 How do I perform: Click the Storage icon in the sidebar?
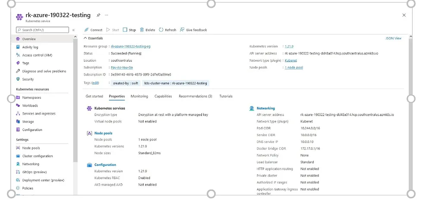(x=18, y=122)
